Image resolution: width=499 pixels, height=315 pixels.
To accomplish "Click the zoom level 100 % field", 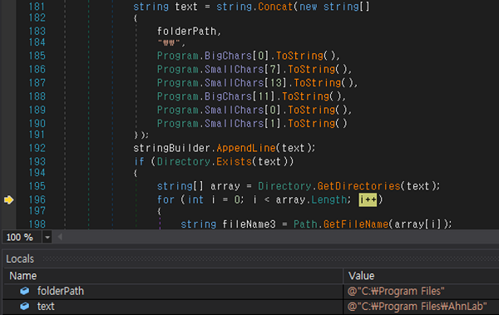I will (22, 238).
